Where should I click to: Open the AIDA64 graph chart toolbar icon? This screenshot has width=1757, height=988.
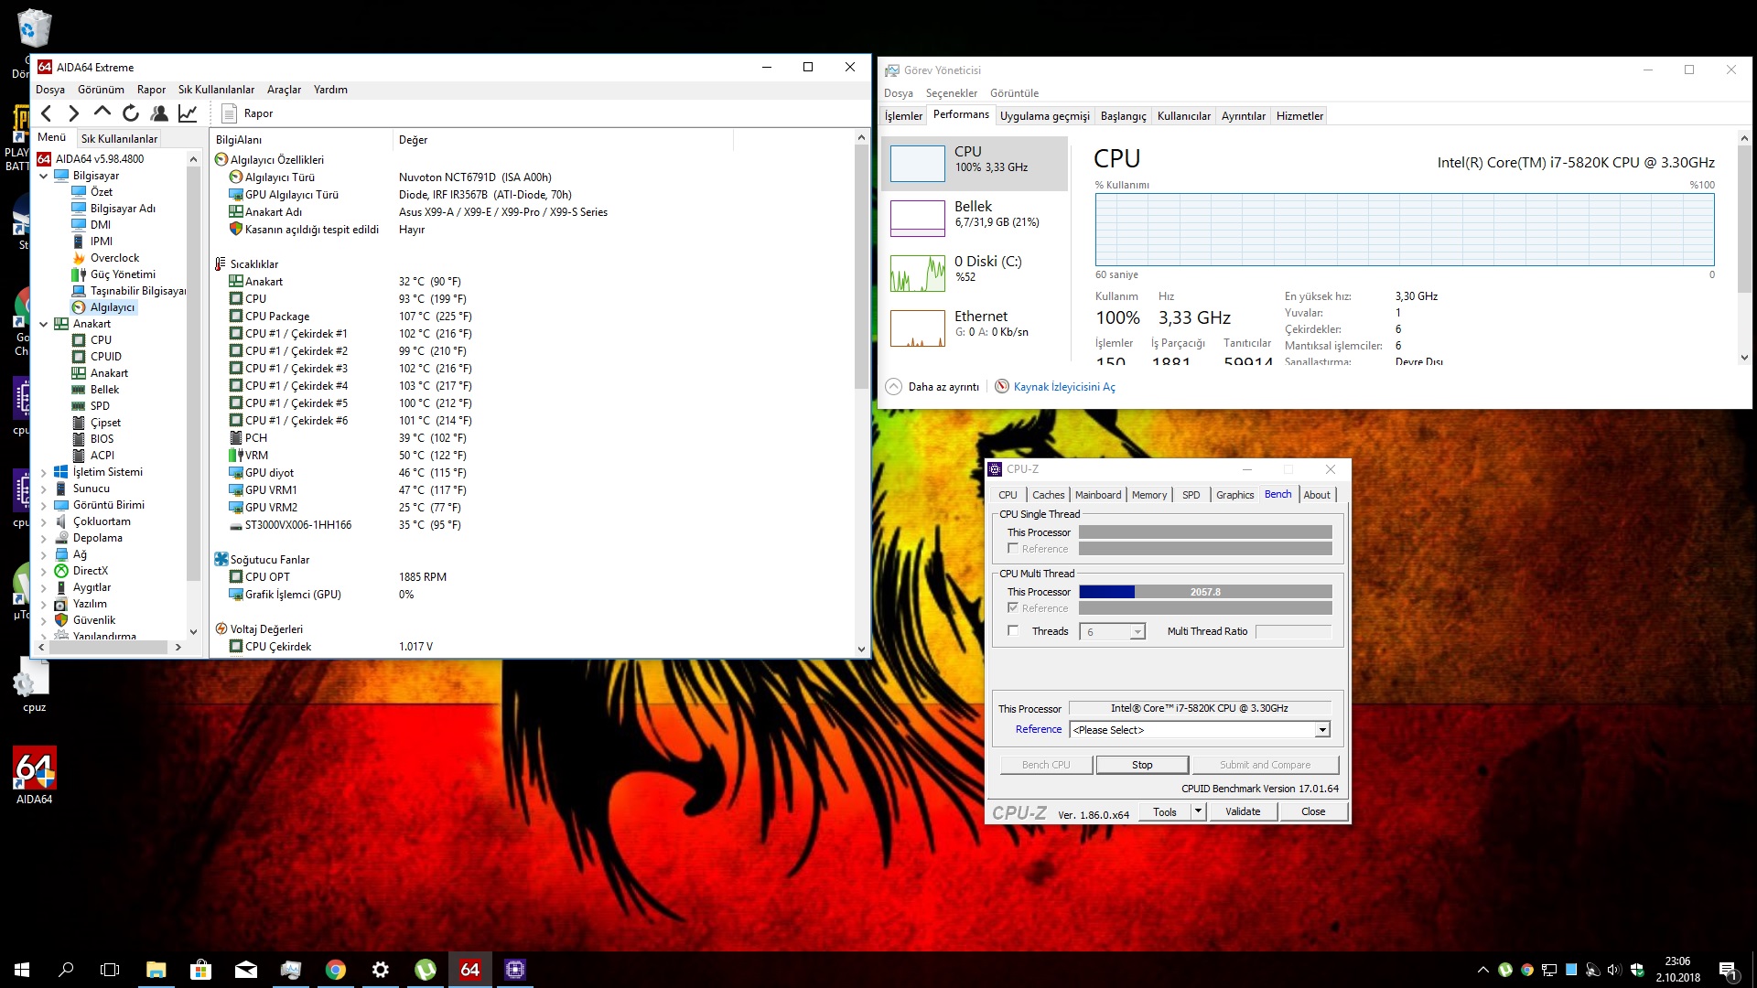tap(188, 113)
